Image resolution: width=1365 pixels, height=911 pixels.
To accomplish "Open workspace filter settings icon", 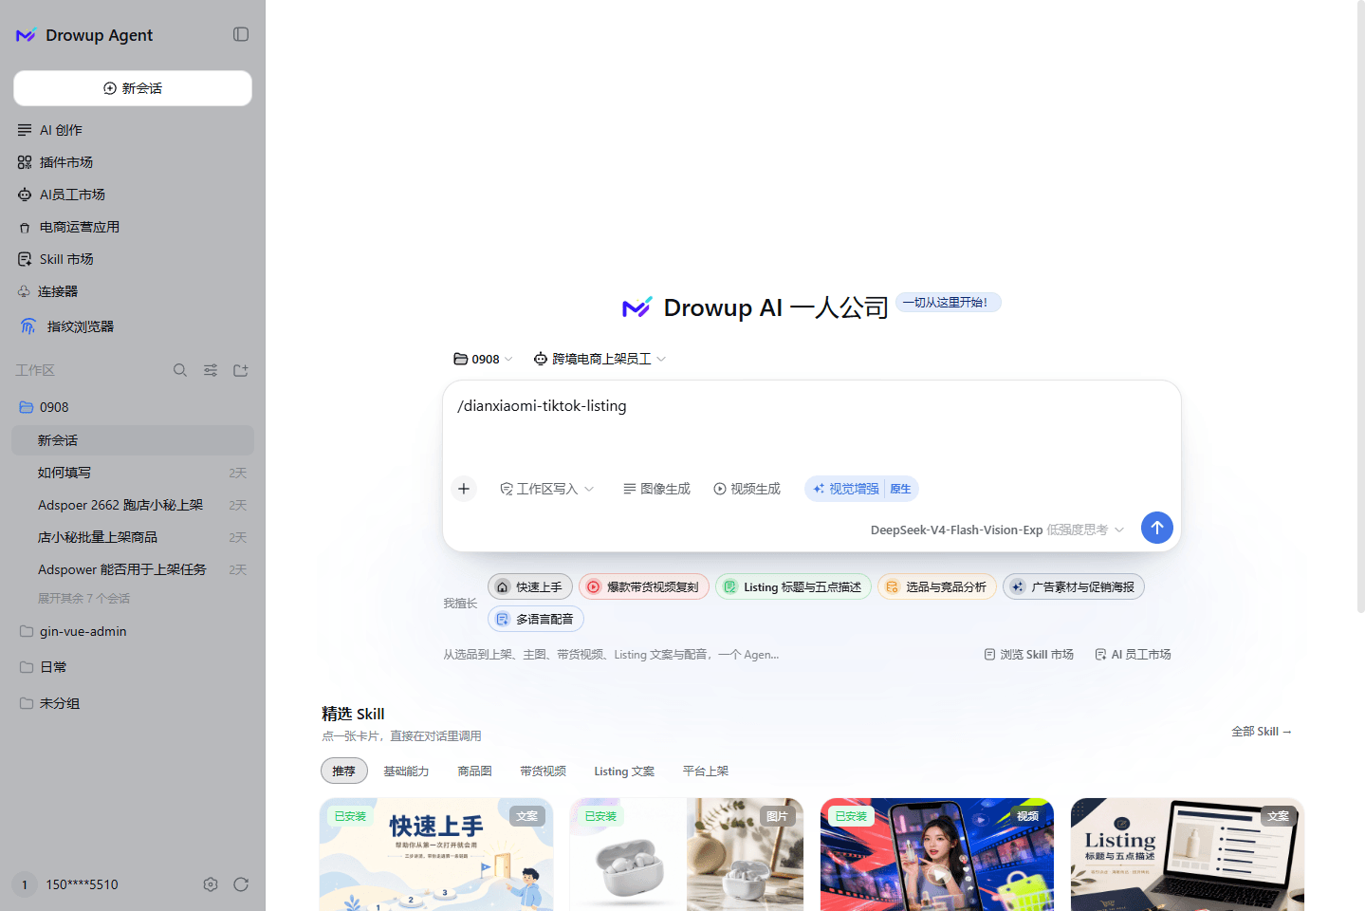I will tap(211, 370).
